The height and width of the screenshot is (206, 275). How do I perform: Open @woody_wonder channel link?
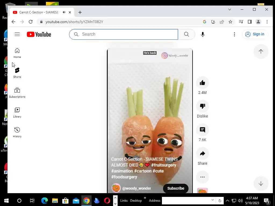(137, 188)
